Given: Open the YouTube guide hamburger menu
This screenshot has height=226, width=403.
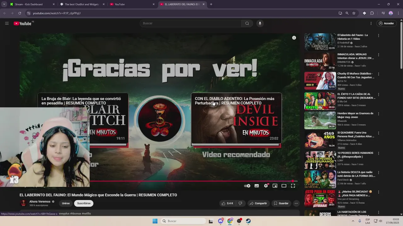Looking at the screenshot, I should point(7,23).
